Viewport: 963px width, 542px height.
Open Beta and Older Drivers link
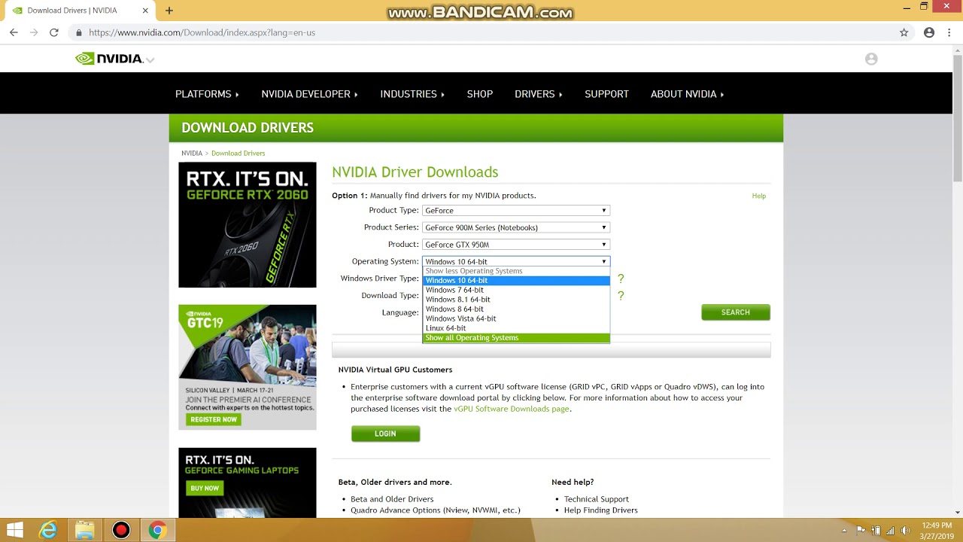click(392, 499)
